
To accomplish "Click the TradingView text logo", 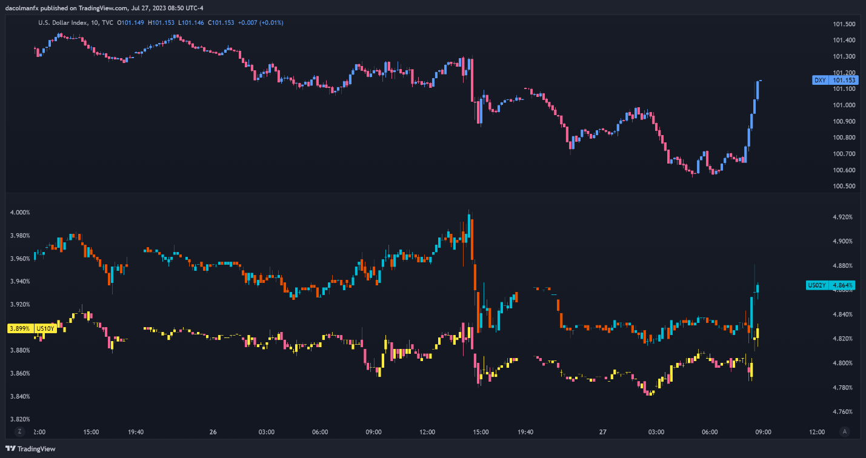I will pyautogui.click(x=36, y=449).
